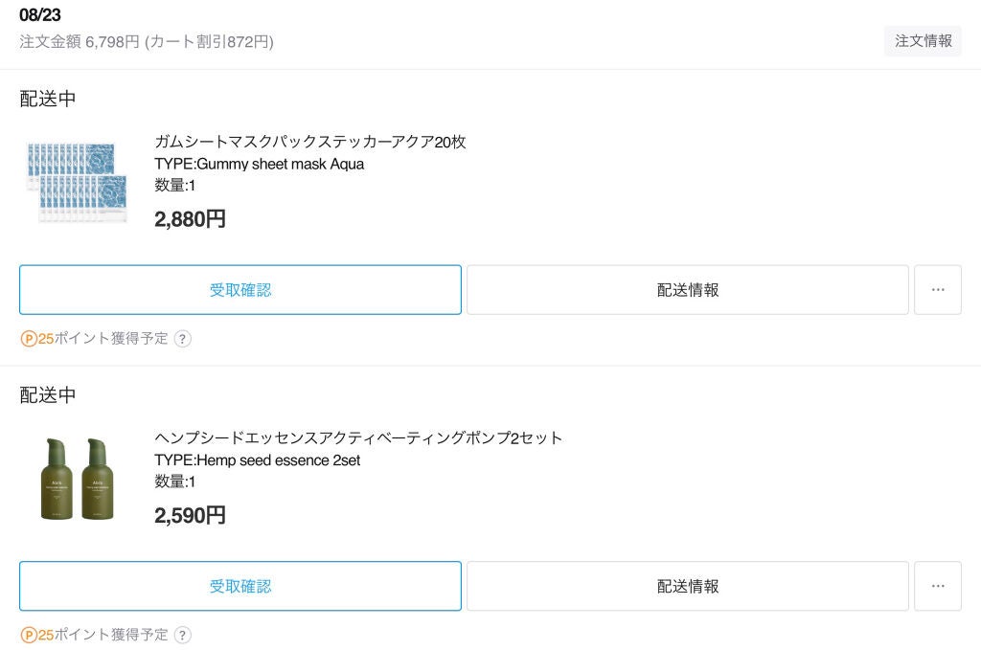Viewport: 981px width, 650px height.
Task: Open more options for the hemp seed essence order
Action: tap(937, 586)
